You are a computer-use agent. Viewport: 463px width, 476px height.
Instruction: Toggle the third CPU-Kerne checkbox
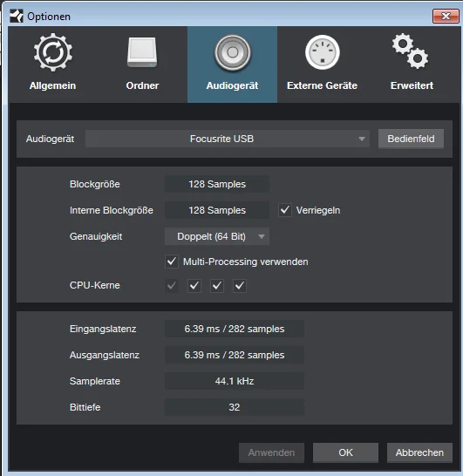(217, 286)
